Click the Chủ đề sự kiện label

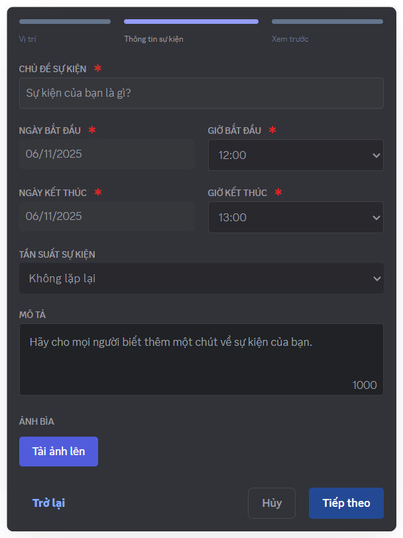tap(53, 69)
